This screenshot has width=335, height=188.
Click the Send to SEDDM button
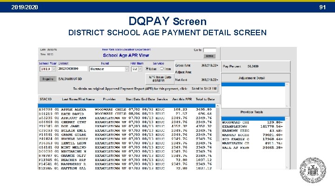(204, 89)
